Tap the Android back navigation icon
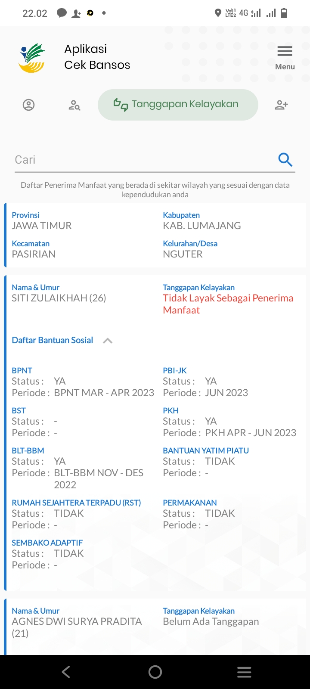The width and height of the screenshot is (310, 689). coord(66,672)
